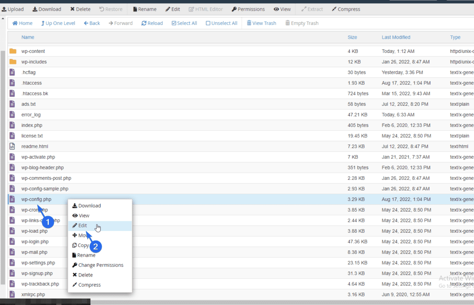Click the readme.html file icon
474x305 pixels.
(x=12, y=146)
